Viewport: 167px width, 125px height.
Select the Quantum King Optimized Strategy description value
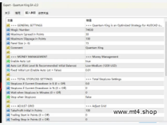124,25
